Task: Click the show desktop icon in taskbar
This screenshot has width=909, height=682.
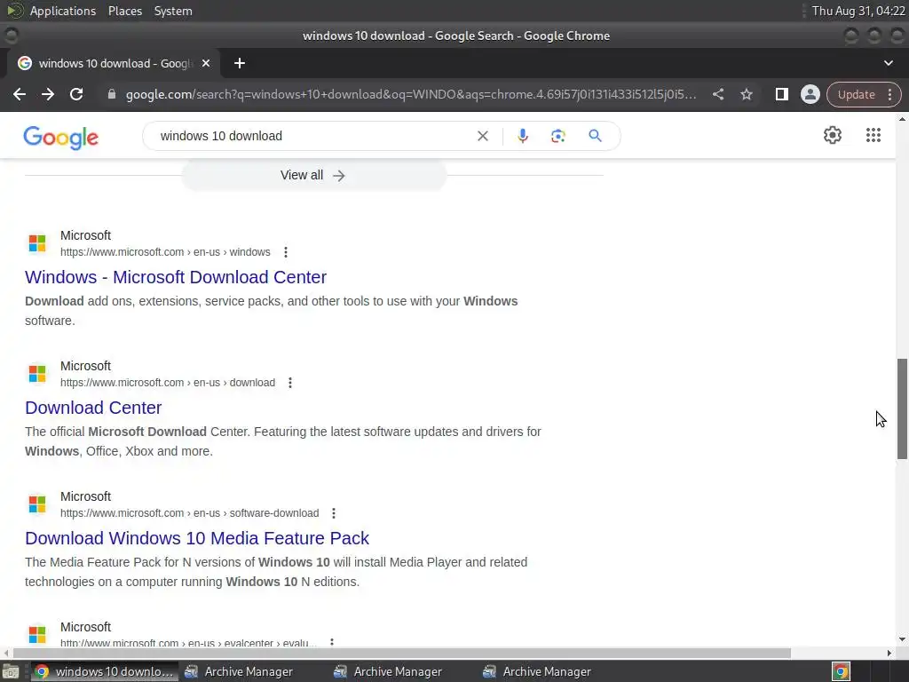Action: pyautogui.click(x=11, y=671)
